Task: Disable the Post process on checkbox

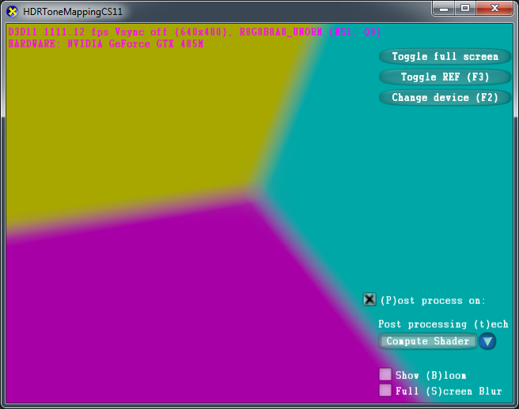Action: [x=369, y=299]
